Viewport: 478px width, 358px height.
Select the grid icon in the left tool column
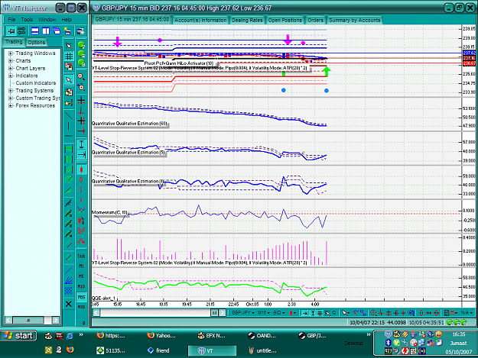[69, 56]
